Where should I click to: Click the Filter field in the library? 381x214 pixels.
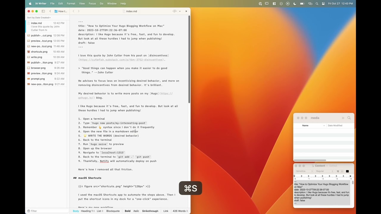click(x=47, y=211)
